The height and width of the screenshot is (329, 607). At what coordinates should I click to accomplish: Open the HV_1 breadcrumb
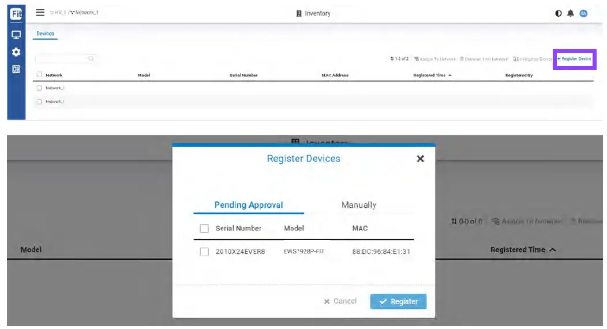(58, 12)
